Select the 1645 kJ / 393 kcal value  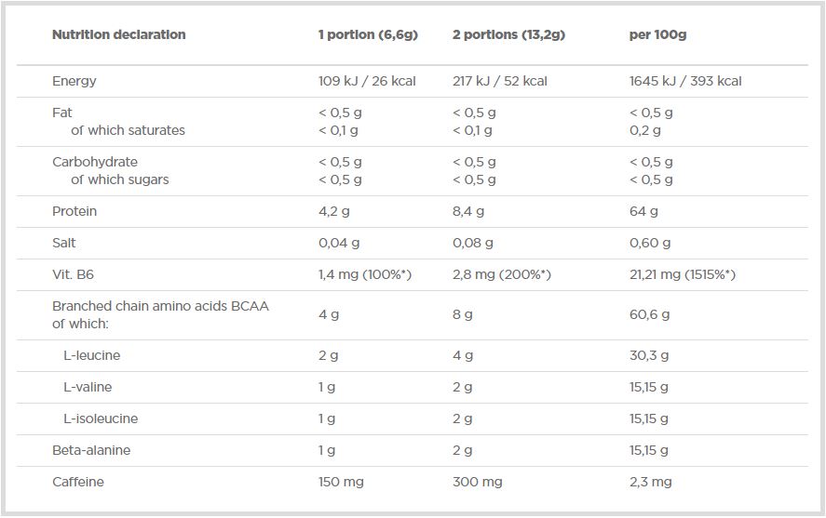[685, 81]
